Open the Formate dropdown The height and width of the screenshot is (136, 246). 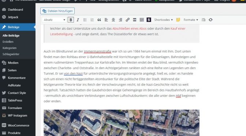pyautogui.click(x=191, y=20)
